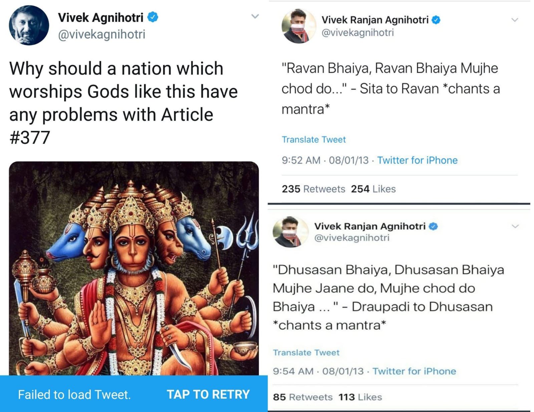View the 235 Retweets list

pyautogui.click(x=313, y=189)
